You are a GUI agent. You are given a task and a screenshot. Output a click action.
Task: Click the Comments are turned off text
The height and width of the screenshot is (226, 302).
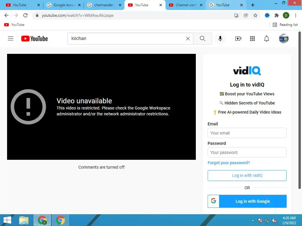point(101,167)
